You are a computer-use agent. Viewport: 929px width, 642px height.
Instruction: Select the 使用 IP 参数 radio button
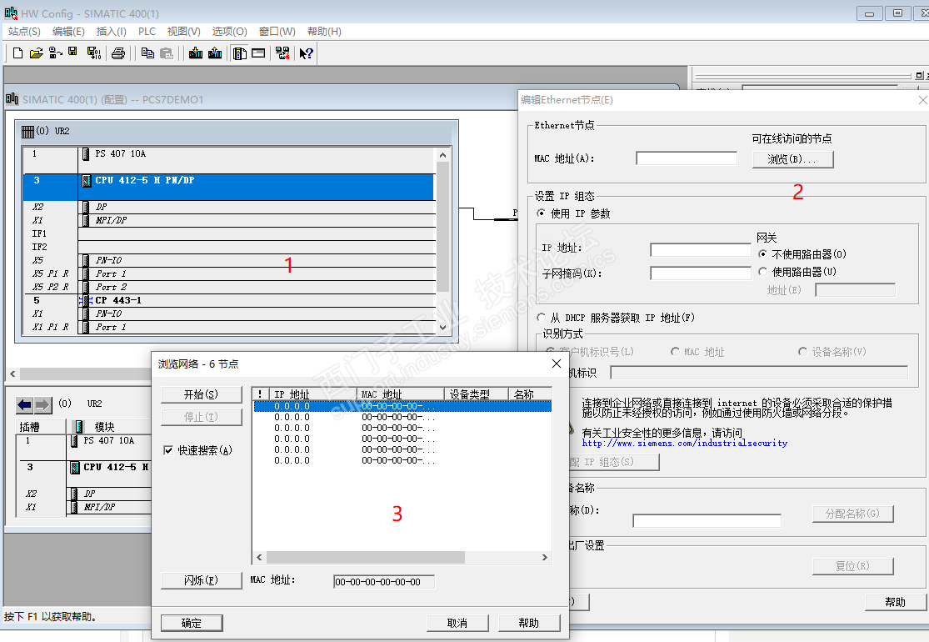541,213
